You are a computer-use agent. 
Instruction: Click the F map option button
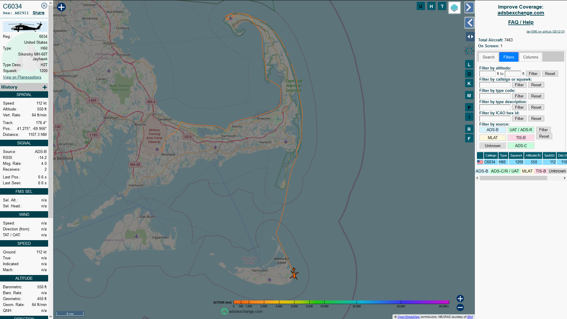[469, 139]
